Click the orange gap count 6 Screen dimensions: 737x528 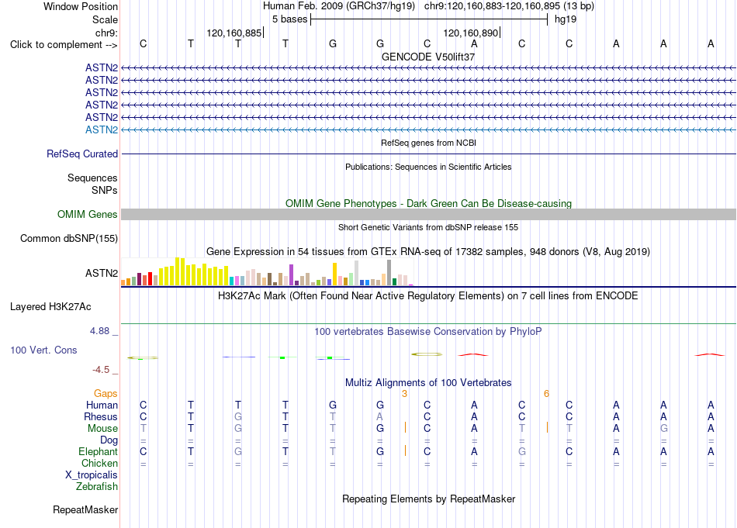[x=547, y=394]
